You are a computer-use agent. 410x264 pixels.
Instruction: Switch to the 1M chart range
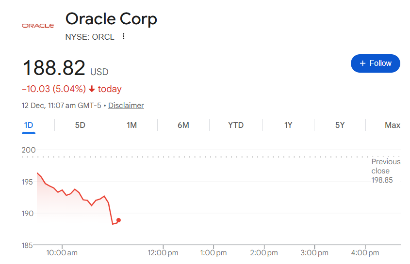click(x=131, y=125)
